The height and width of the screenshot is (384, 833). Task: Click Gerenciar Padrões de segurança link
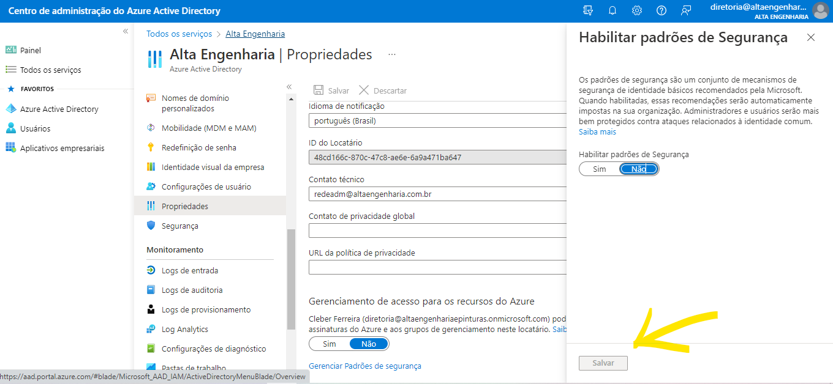point(365,366)
